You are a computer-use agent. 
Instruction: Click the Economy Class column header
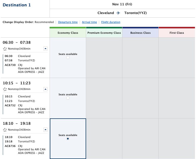[x=68, y=33]
